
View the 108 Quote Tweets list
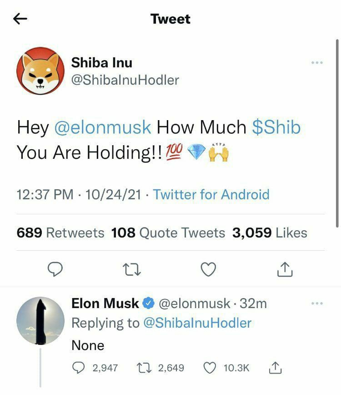168,233
